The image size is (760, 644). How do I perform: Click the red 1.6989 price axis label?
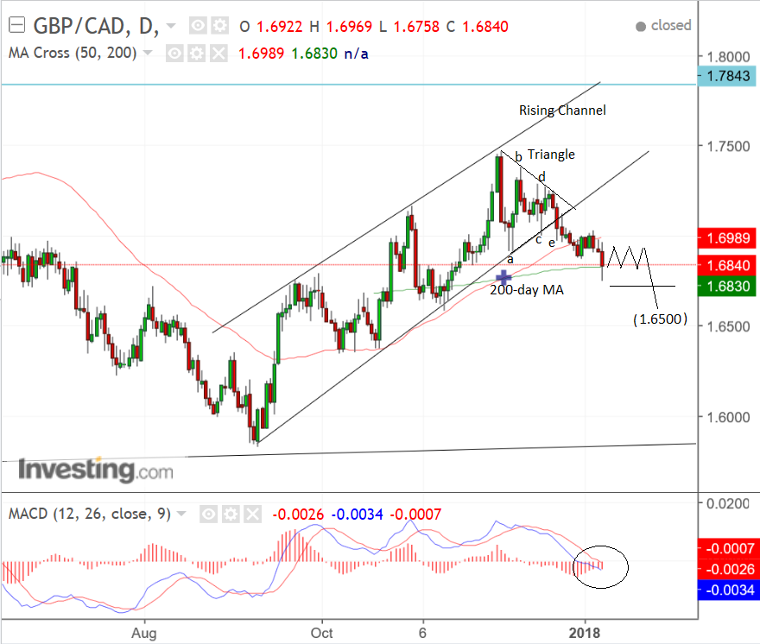pos(727,238)
